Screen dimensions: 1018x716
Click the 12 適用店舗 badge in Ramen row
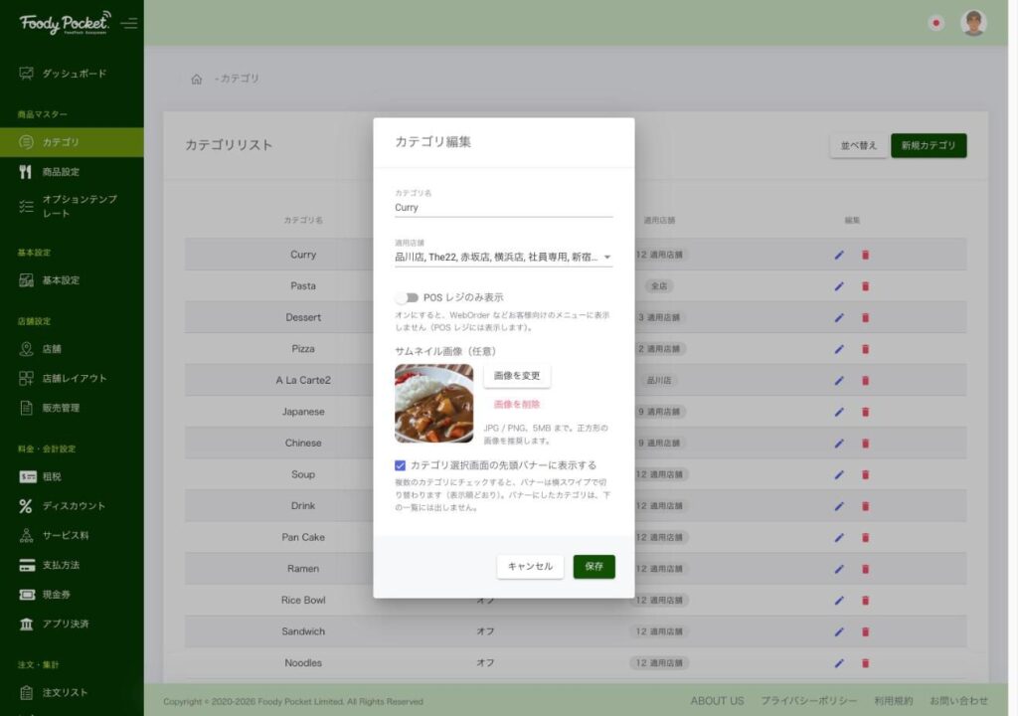659,569
